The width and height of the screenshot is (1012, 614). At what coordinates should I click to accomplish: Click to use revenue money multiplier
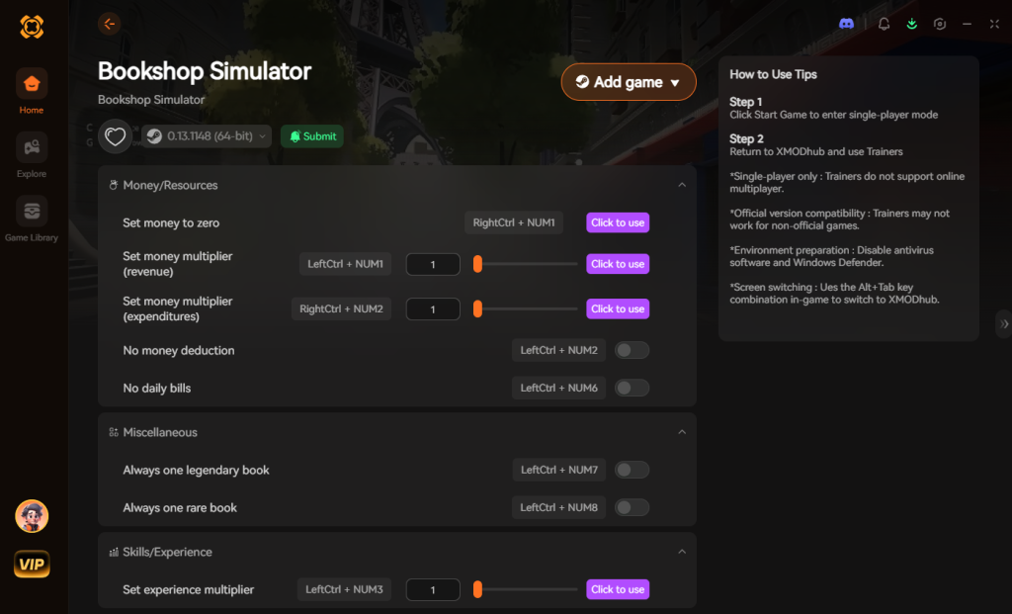[x=618, y=264]
